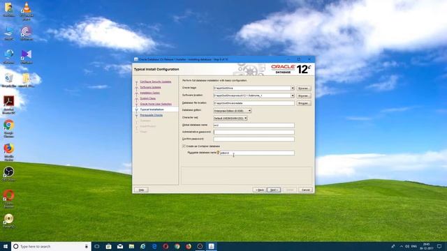
Task: Browse for the Software location folder
Action: click(x=304, y=96)
